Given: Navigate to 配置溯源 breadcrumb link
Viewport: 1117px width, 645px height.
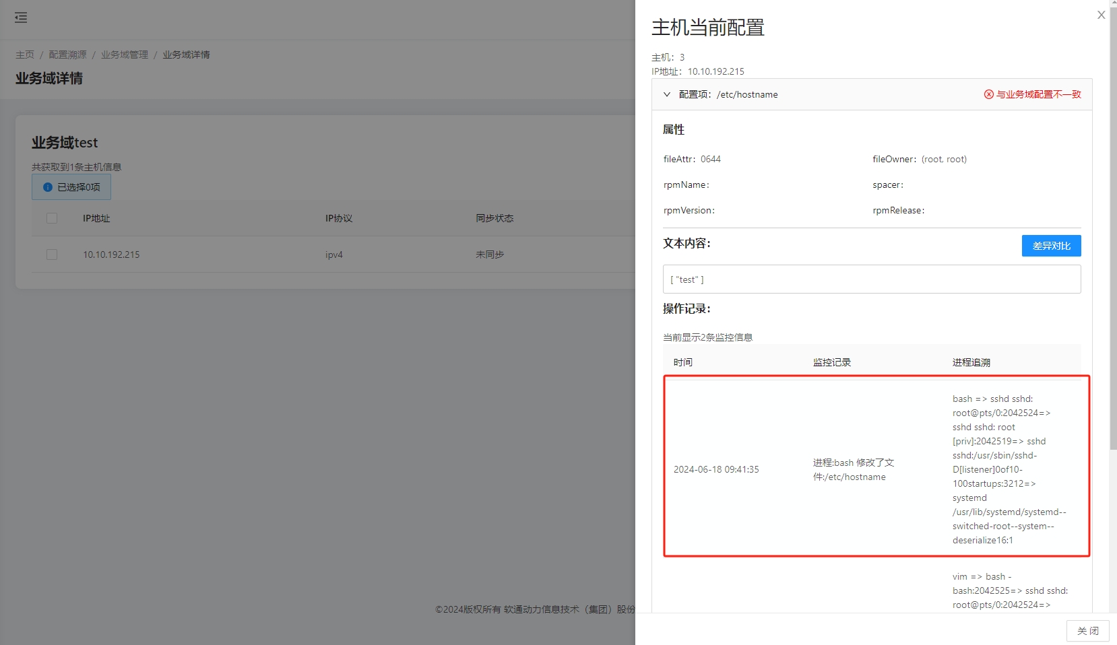Looking at the screenshot, I should [67, 55].
